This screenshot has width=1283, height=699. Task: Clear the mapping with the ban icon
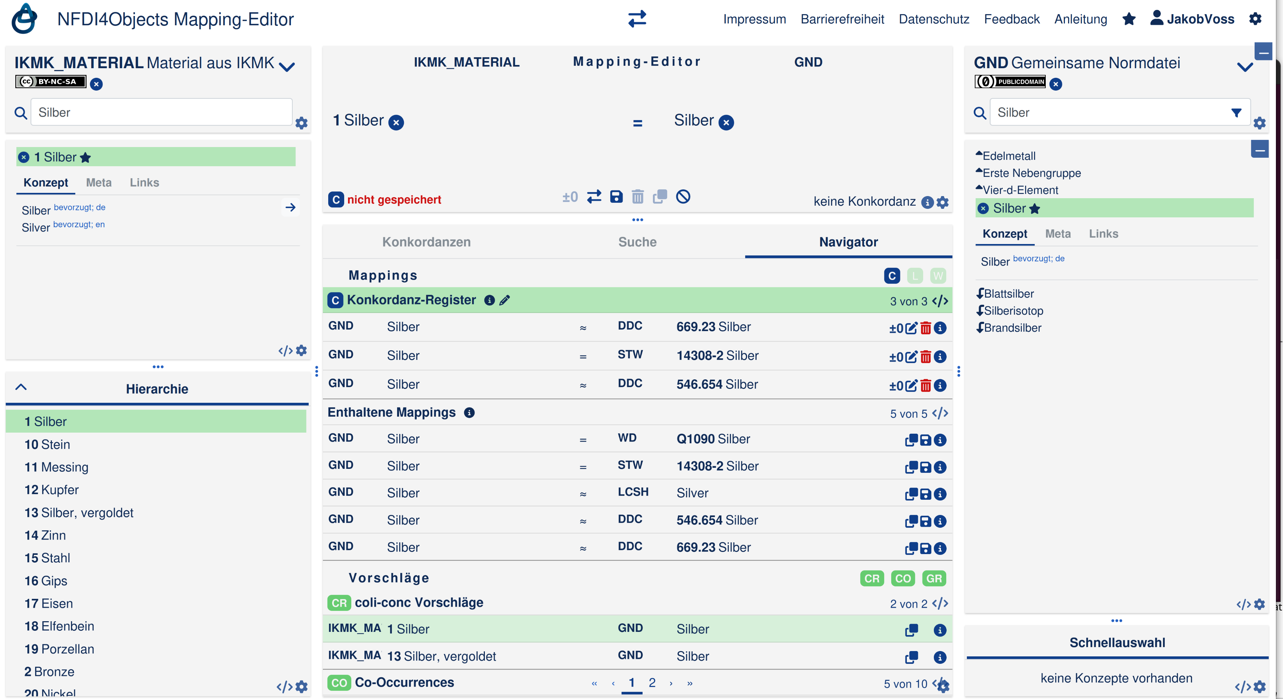point(683,197)
